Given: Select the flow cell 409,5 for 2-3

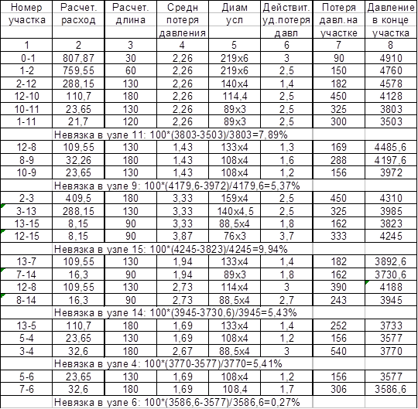Looking at the screenshot, I should (x=78, y=199).
